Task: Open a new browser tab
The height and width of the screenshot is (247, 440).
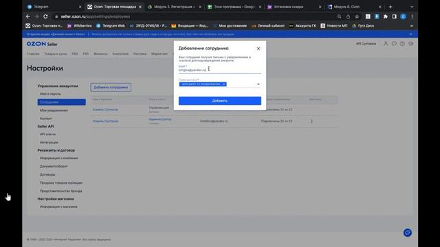Action: coord(390,7)
